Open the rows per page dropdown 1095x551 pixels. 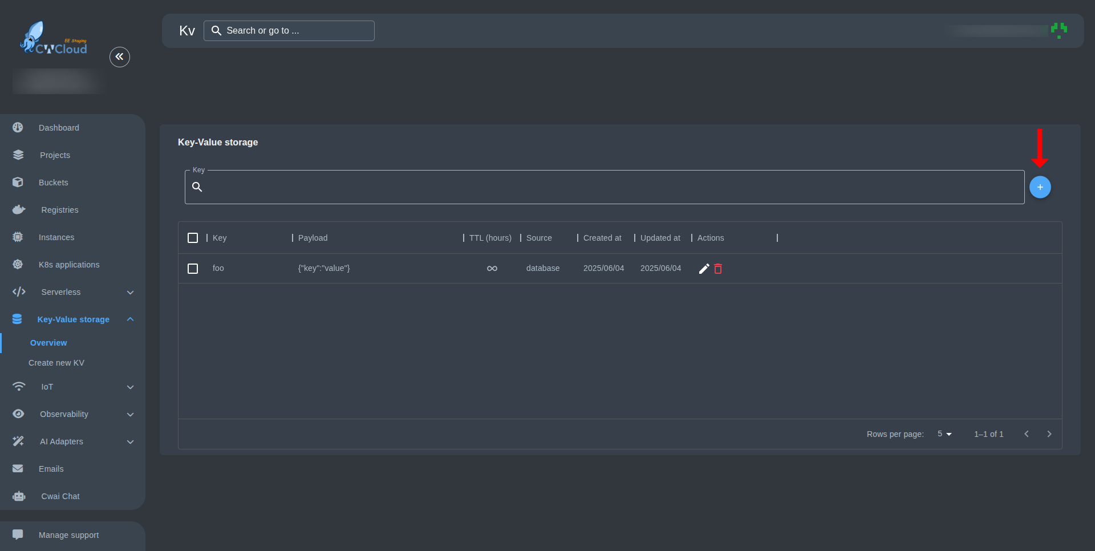(x=944, y=433)
